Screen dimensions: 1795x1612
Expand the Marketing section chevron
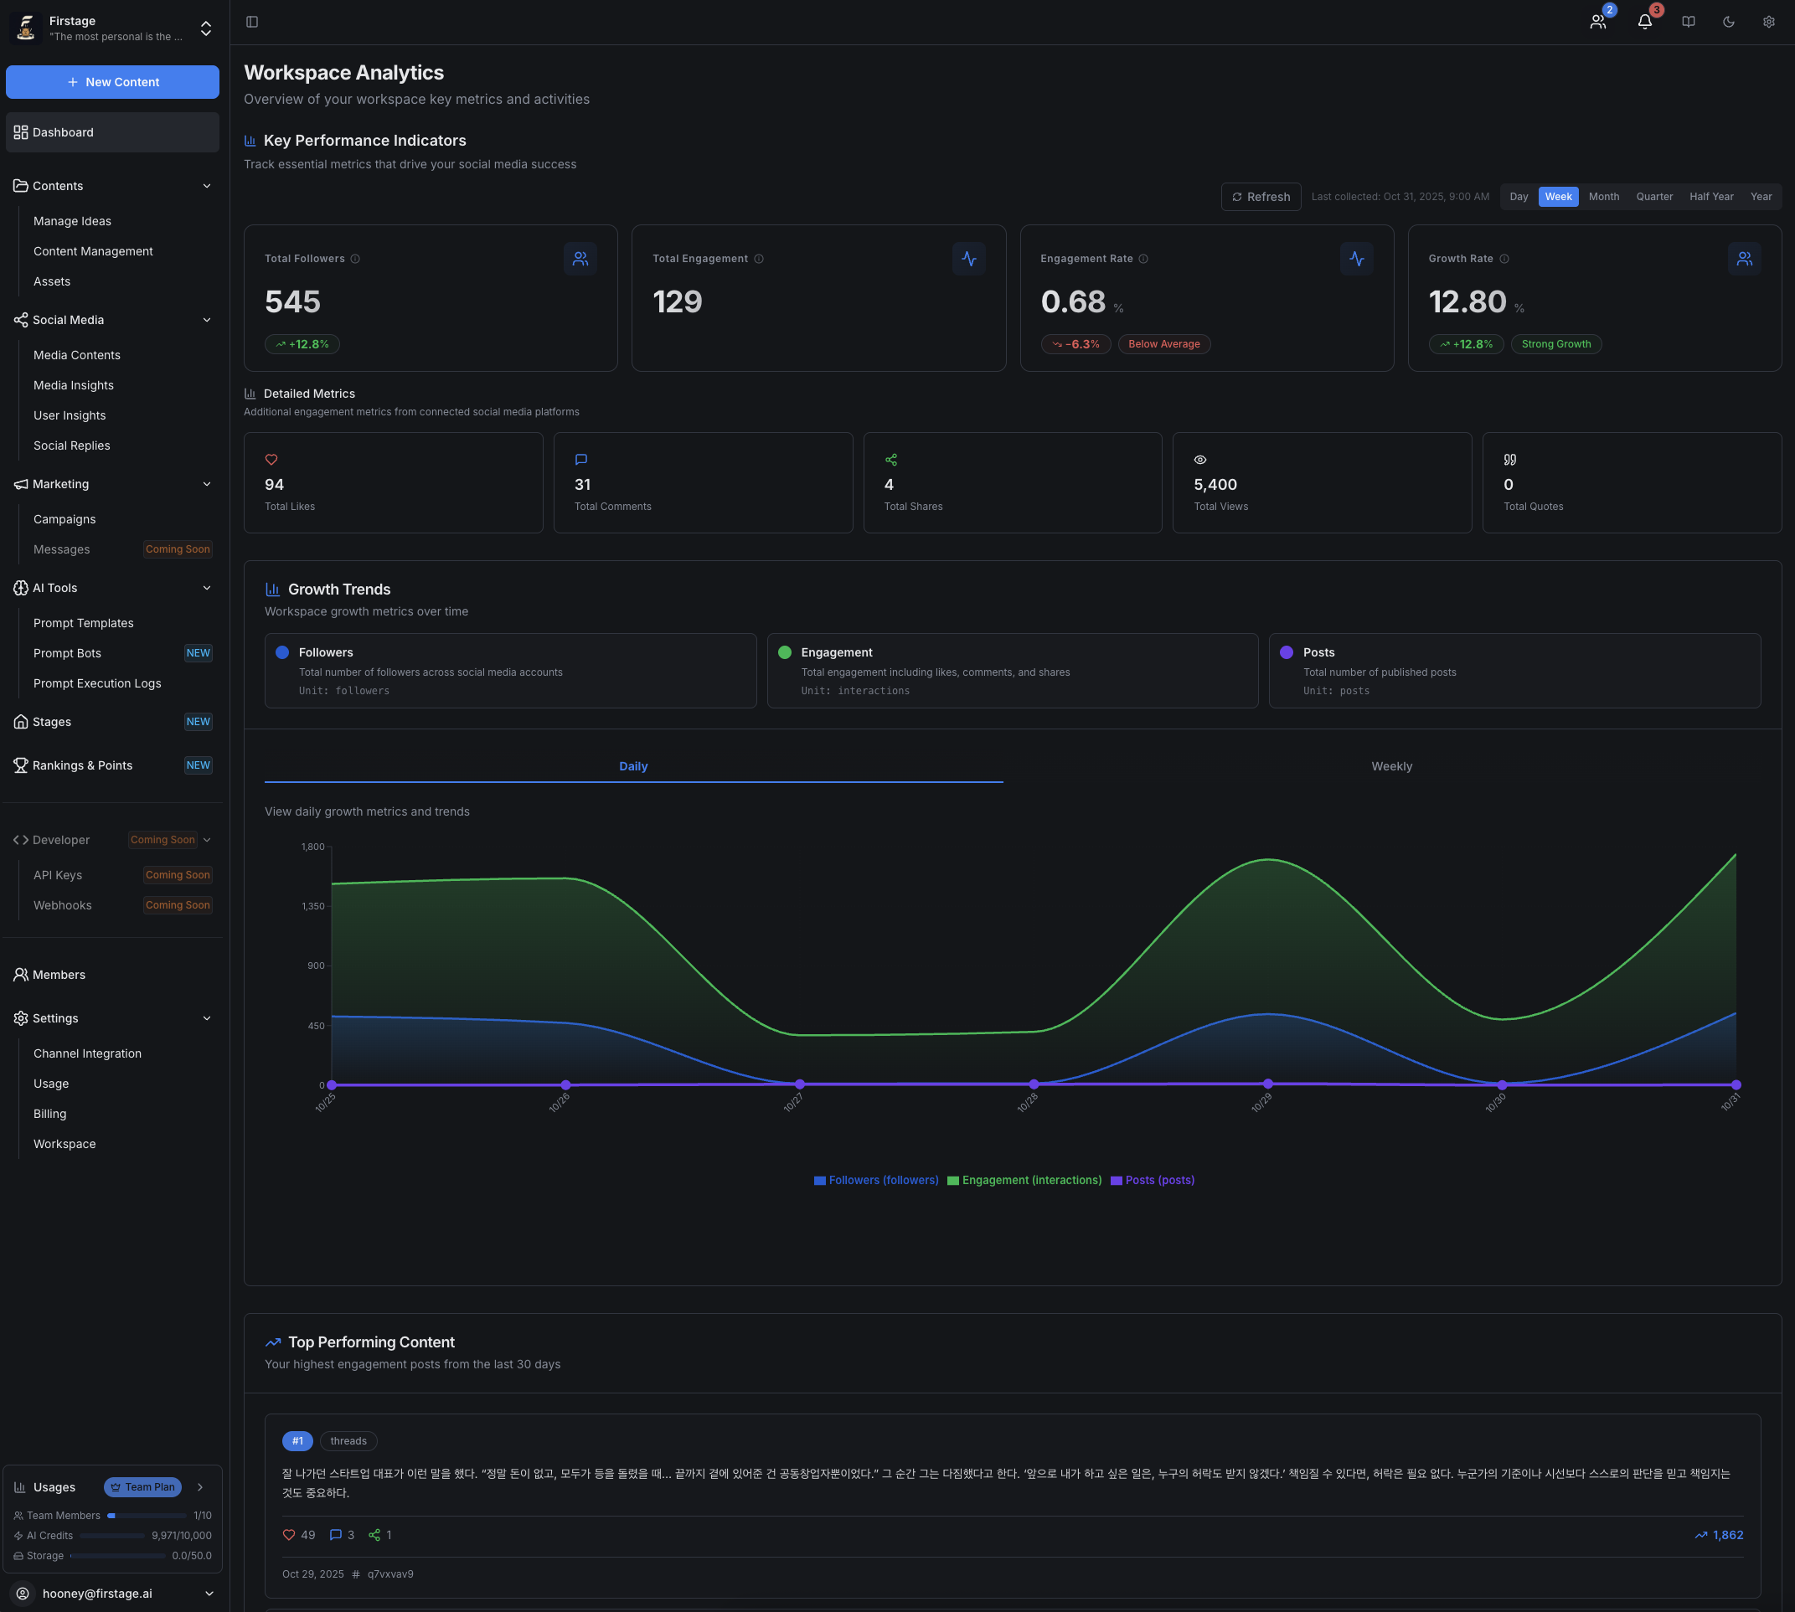(206, 485)
